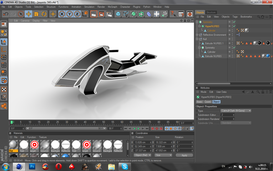This screenshot has width=273, height=171.
Task: Add a HyperNURBS generator icon
Action: (x=133, y=14)
